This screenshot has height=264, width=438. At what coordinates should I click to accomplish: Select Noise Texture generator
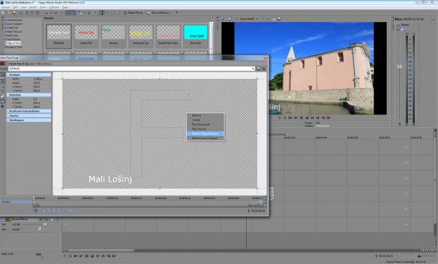[x=14, y=32]
